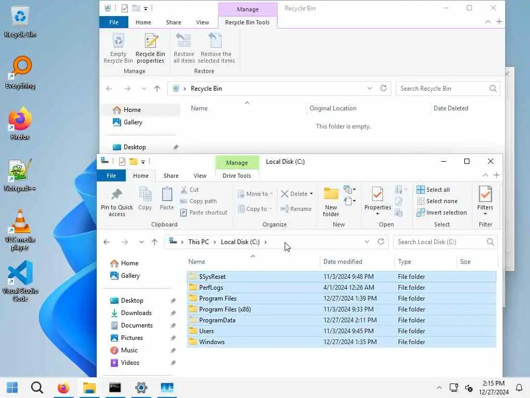Click the Rename command
Screen dimensions: 530x398
point(296,209)
